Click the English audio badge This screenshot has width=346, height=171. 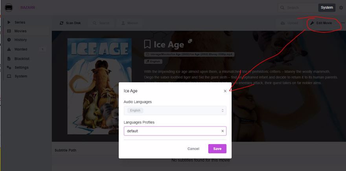[x=153, y=61]
